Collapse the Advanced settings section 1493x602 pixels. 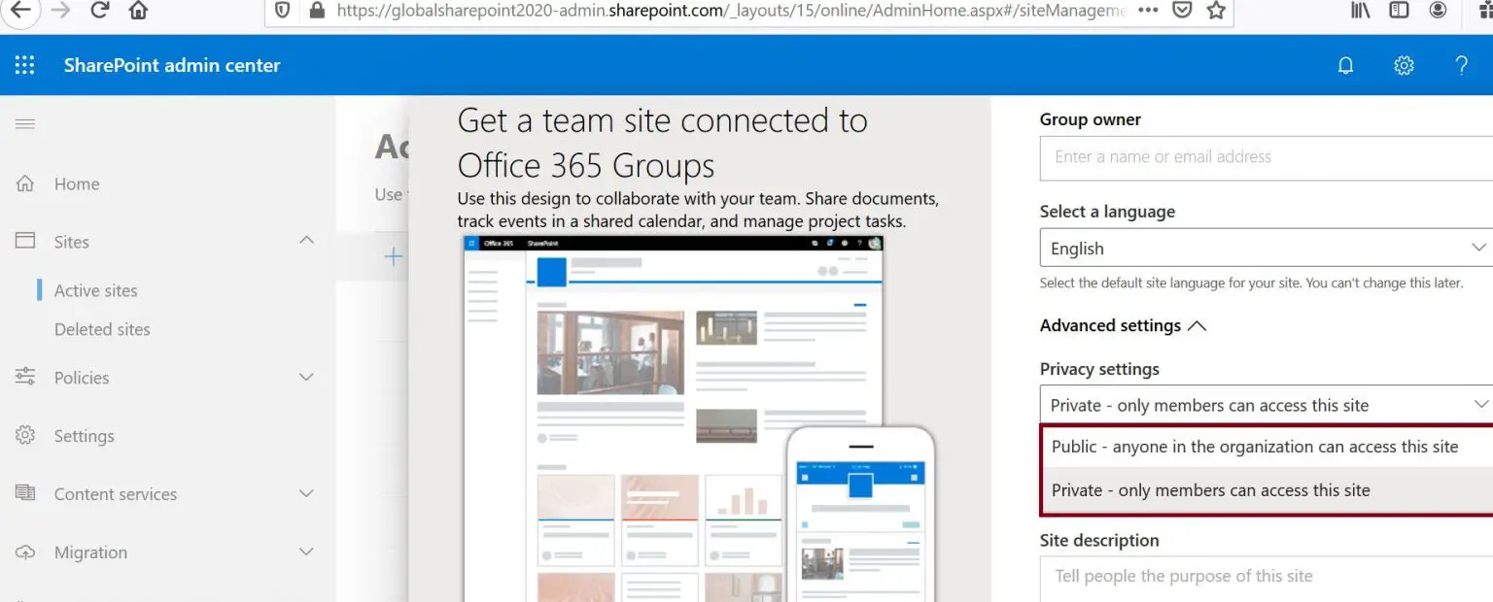pos(1198,326)
